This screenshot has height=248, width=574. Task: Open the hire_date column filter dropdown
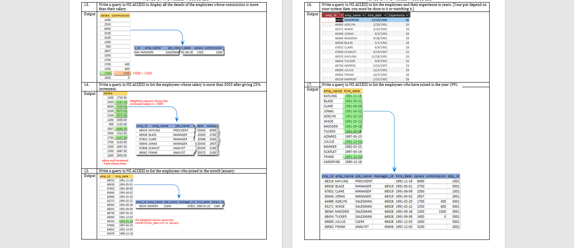point(386,15)
